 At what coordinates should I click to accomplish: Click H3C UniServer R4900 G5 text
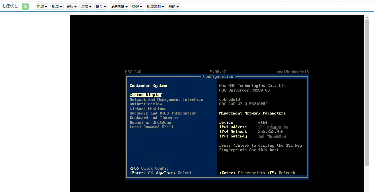coord(244,90)
